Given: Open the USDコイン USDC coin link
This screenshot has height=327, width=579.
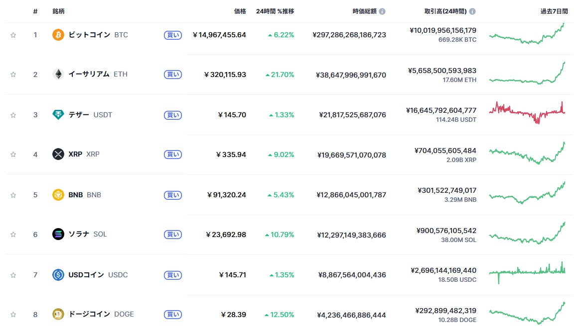Looking at the screenshot, I should (98, 275).
